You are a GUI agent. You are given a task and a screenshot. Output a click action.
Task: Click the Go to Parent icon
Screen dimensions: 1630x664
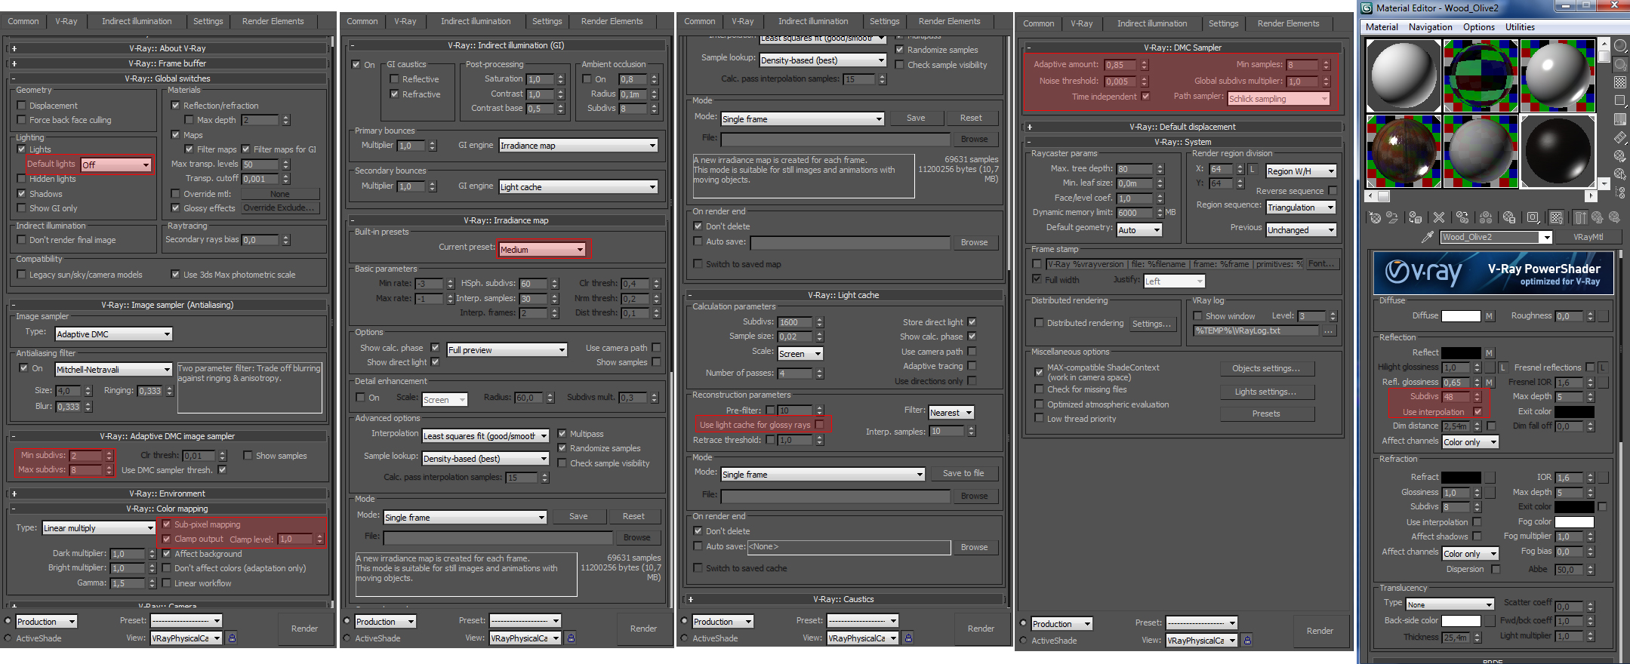[x=1598, y=217]
